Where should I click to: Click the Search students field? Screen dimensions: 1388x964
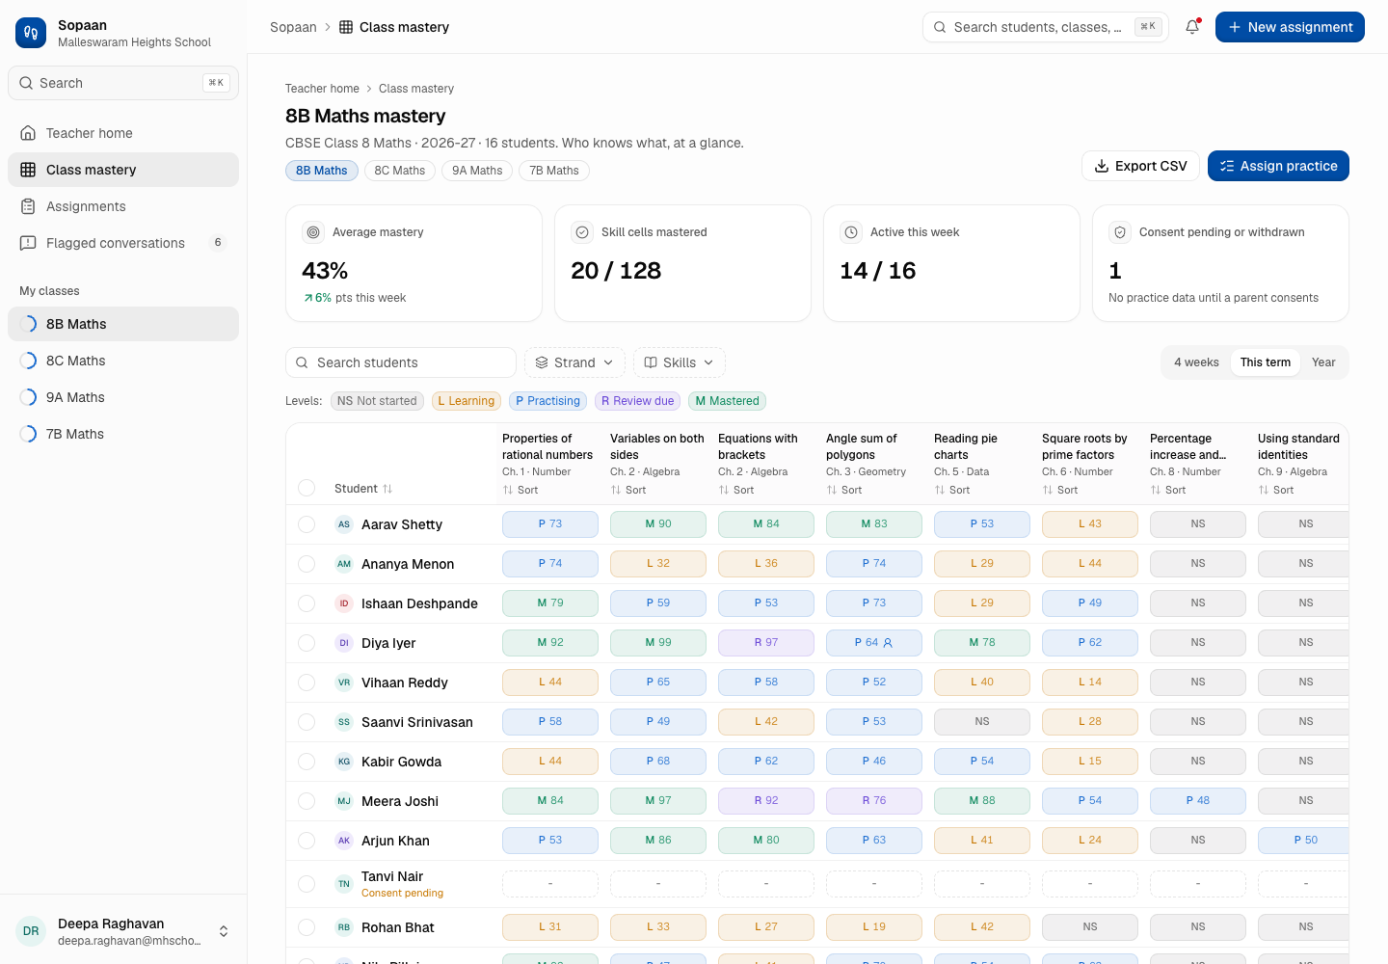point(401,362)
